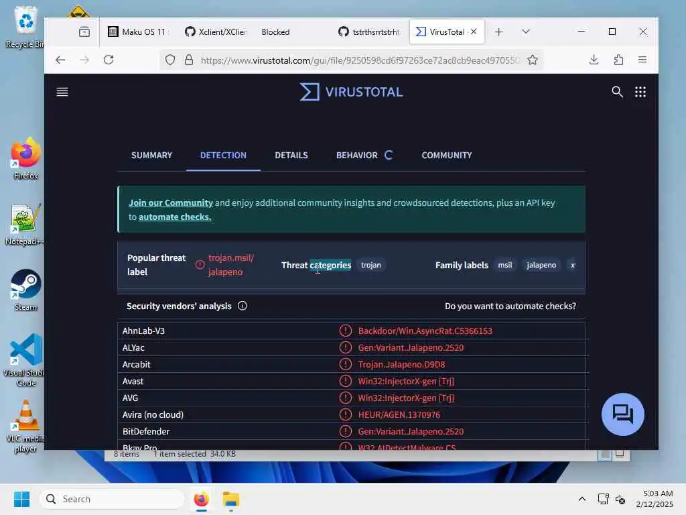The height and width of the screenshot is (515, 686).
Task: Click Trojan.Jalapeno.D9D8 detection text
Action: pyautogui.click(x=401, y=364)
